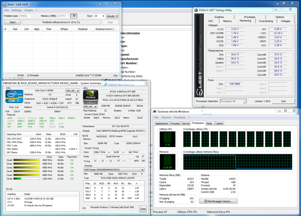Open the Visualizza menu in Task Manager
The width and height of the screenshot is (301, 216).
[x=179, y=117]
